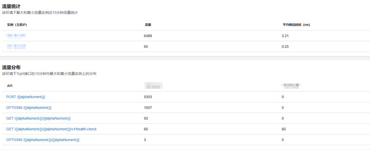Click the 流量 column header
Viewport: 370px width, 150px height.
coord(148,25)
